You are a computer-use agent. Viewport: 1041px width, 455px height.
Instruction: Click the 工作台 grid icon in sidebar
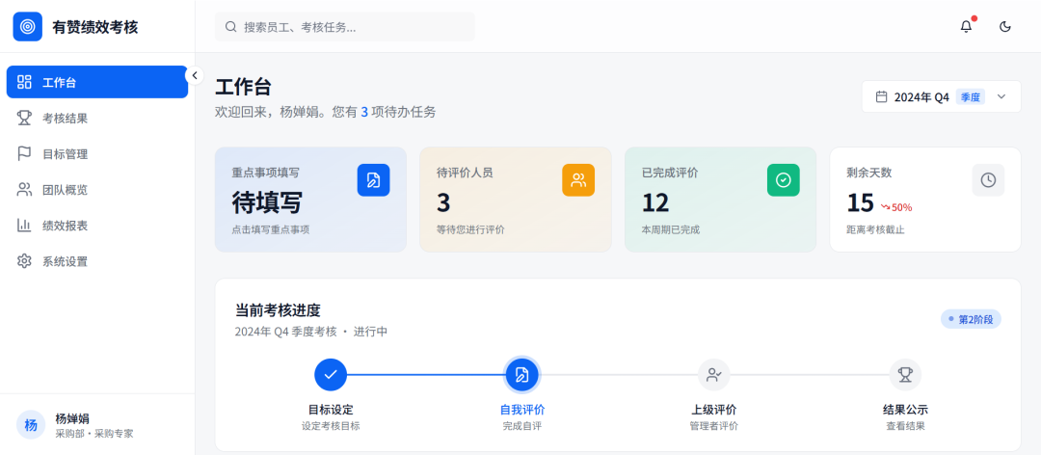[x=24, y=82]
